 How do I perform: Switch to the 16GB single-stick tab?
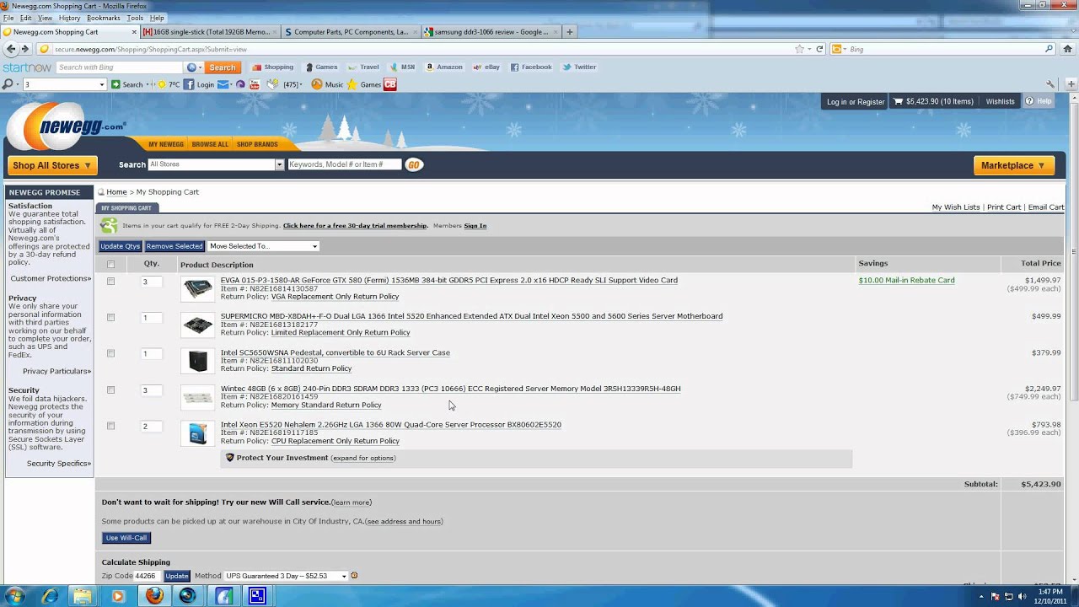click(x=210, y=32)
